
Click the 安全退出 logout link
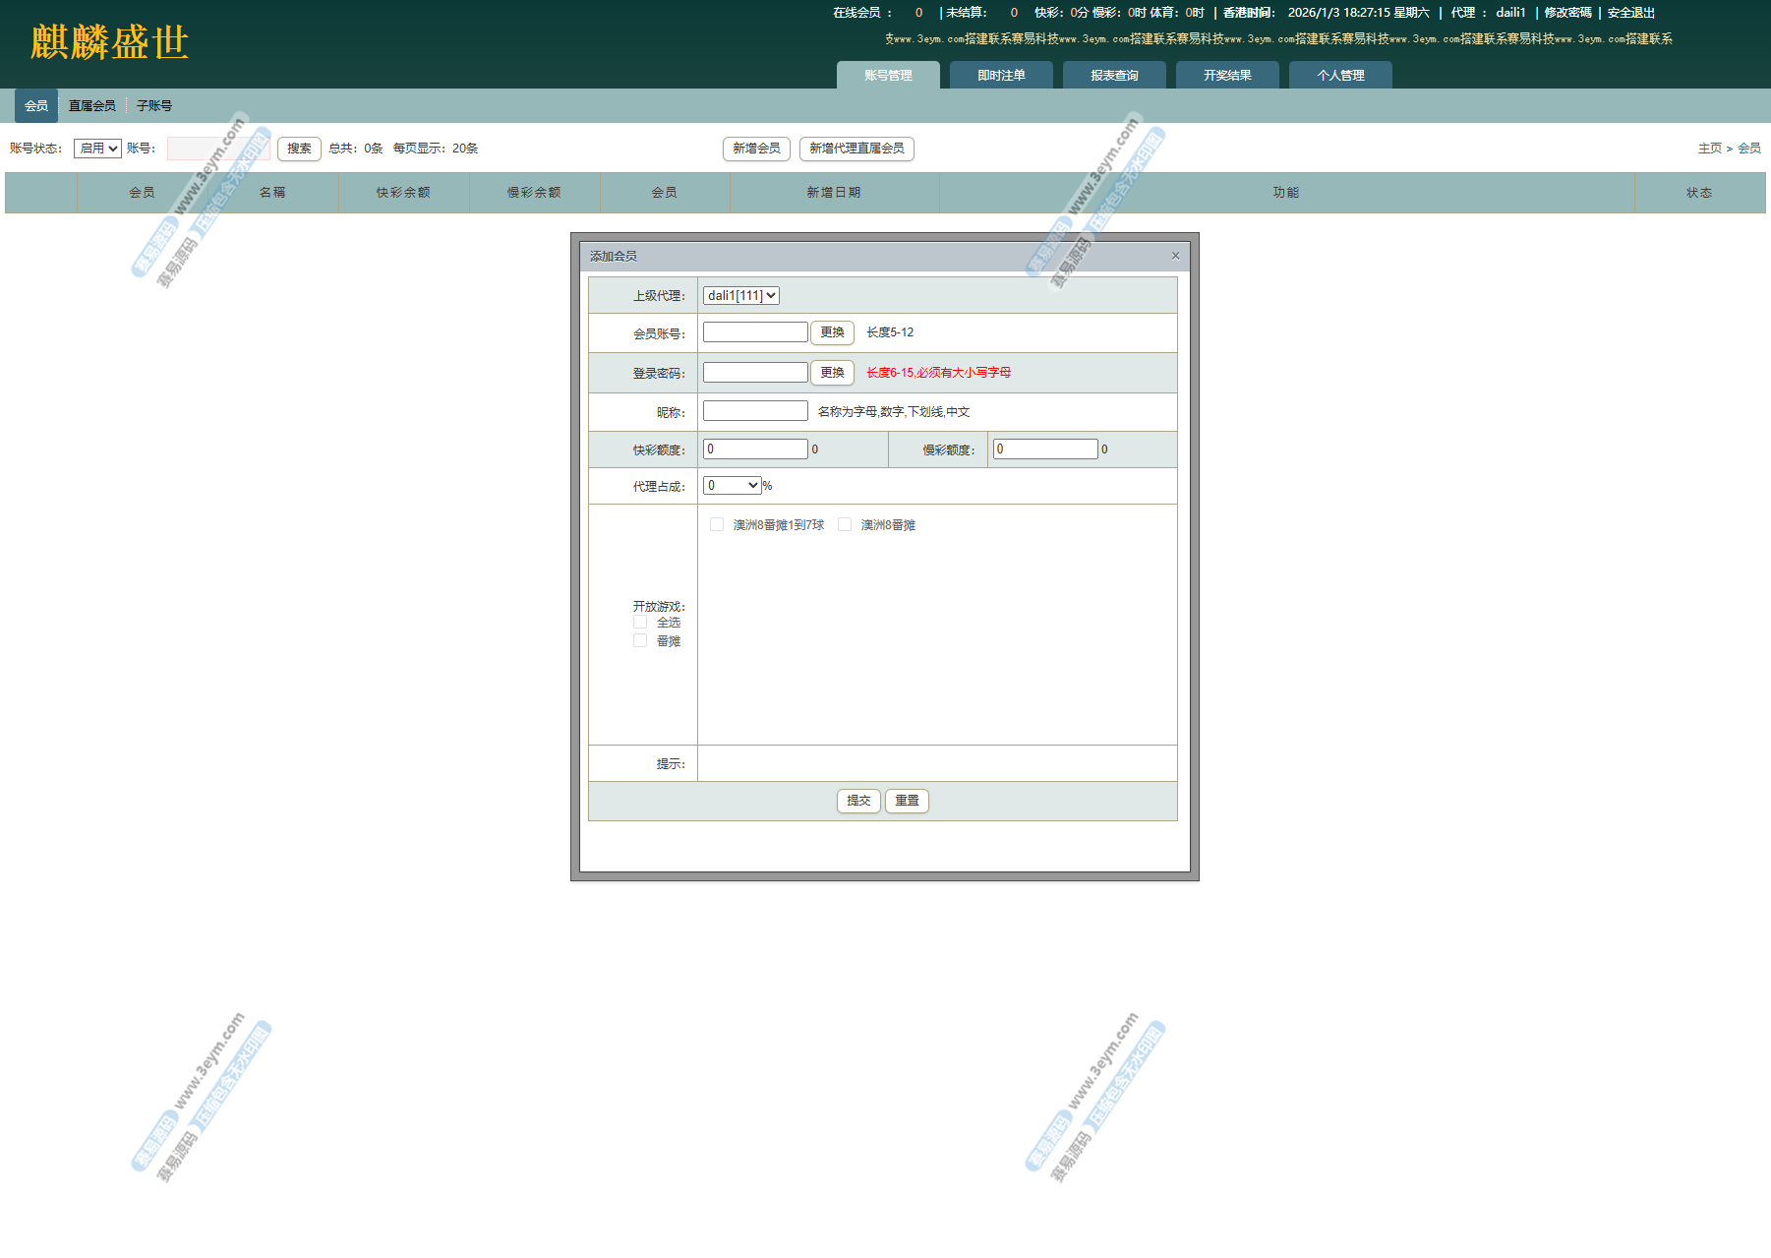(1630, 13)
